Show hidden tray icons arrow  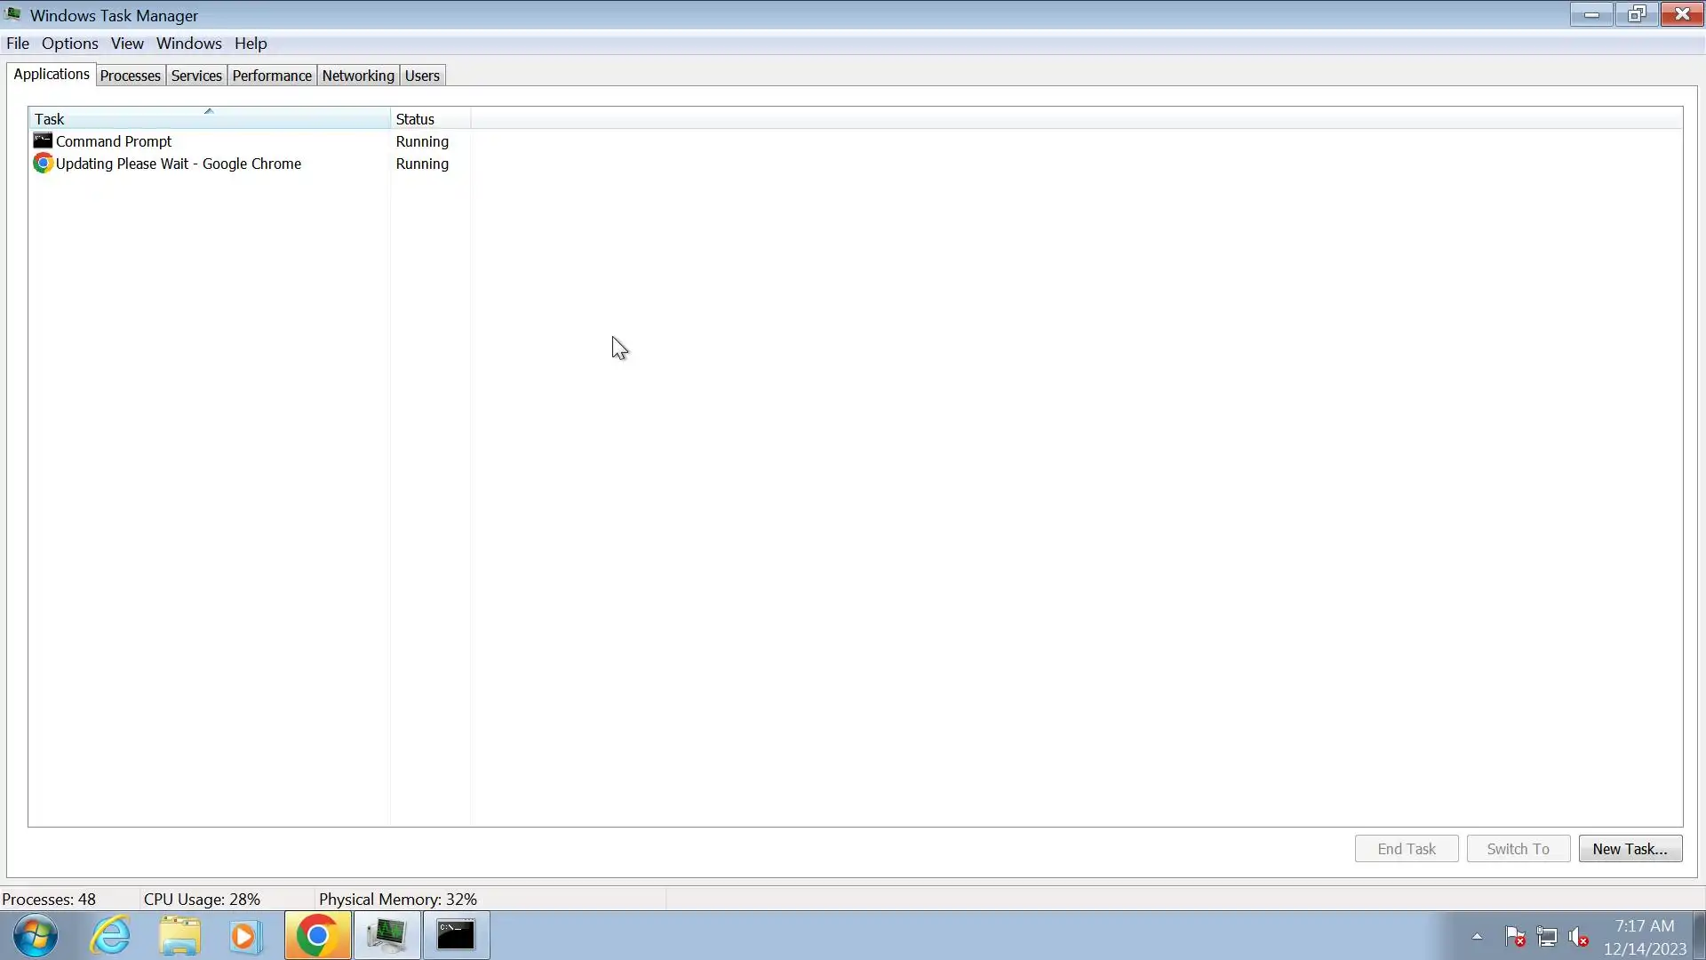pos(1477,936)
